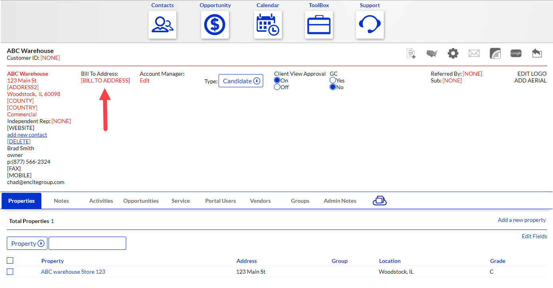
Task: Open the Calendar icon
Action: click(268, 25)
